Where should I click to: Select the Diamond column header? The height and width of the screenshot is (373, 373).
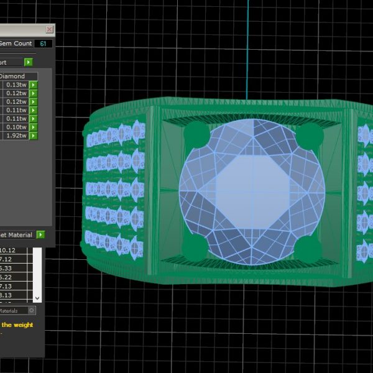(x=18, y=76)
